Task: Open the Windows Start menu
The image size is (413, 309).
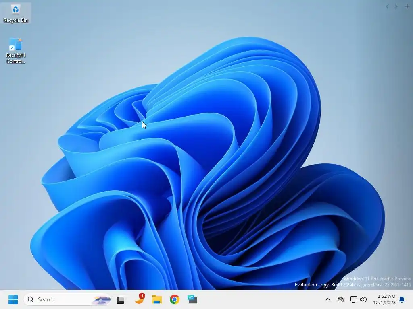Action: [x=13, y=299]
